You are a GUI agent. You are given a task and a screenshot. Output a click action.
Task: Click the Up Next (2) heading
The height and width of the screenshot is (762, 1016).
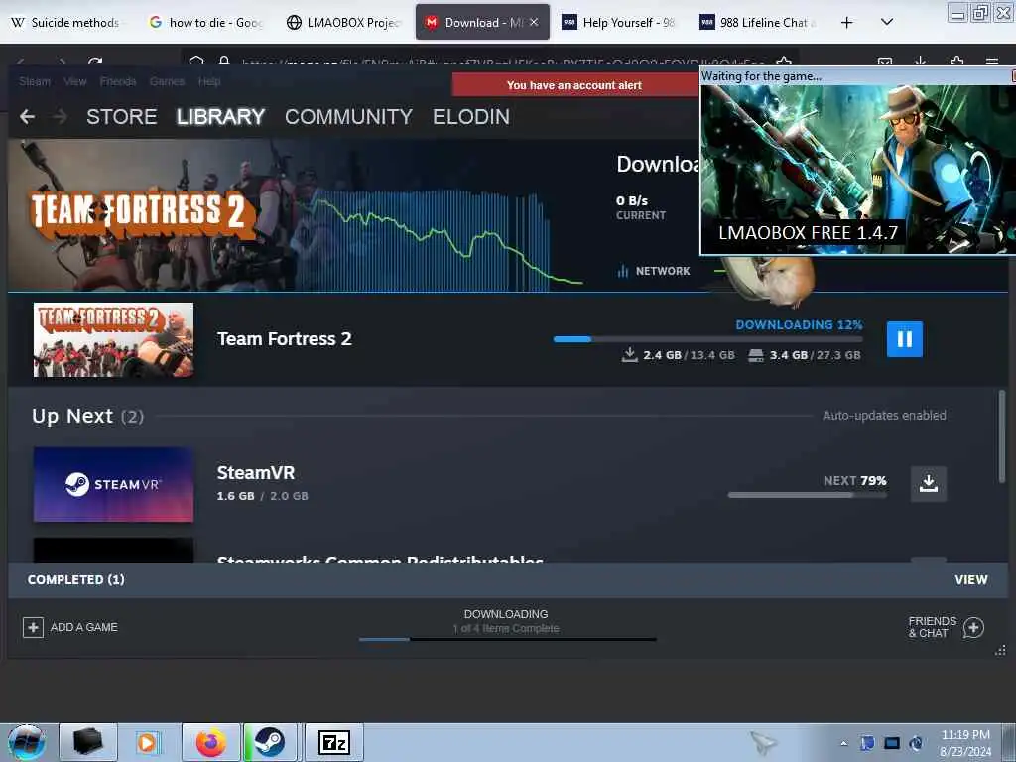point(87,416)
